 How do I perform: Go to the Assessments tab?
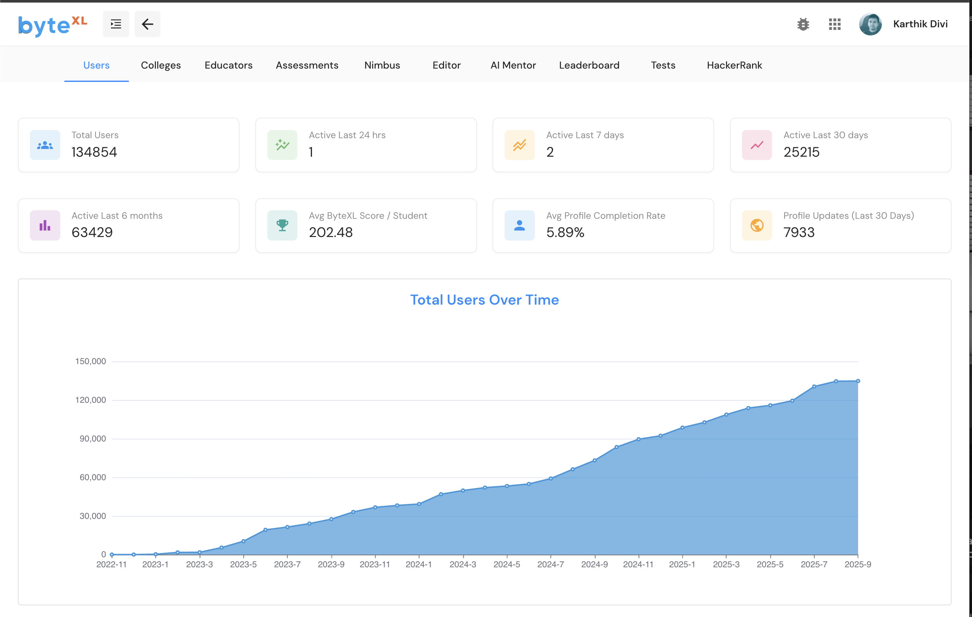(307, 65)
